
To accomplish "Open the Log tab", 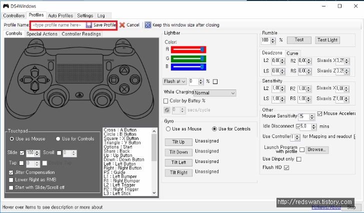I will coord(101,15).
